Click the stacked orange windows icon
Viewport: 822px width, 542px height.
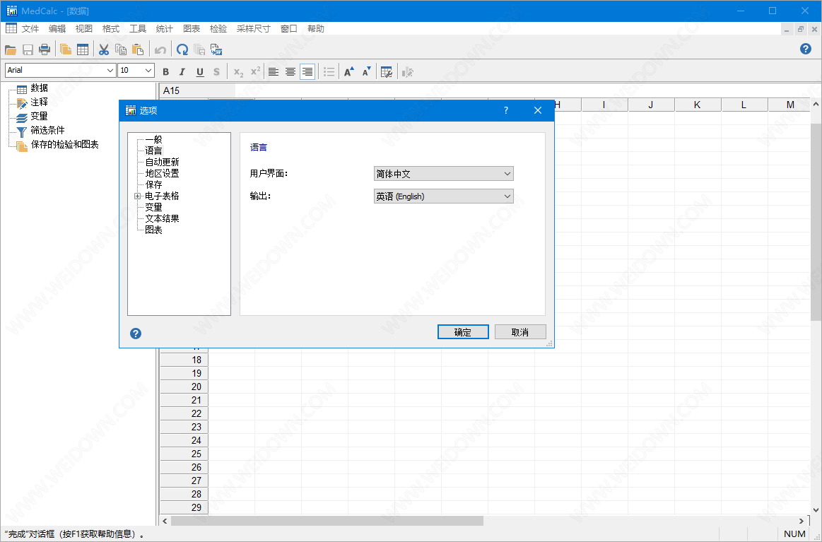pos(66,49)
